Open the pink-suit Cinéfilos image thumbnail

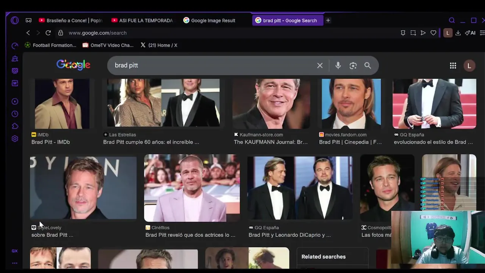(x=192, y=188)
